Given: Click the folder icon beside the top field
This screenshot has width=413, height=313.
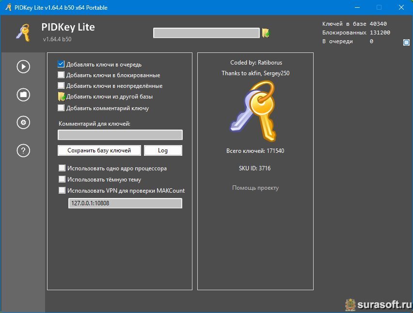Looking at the screenshot, I should pyautogui.click(x=266, y=33).
